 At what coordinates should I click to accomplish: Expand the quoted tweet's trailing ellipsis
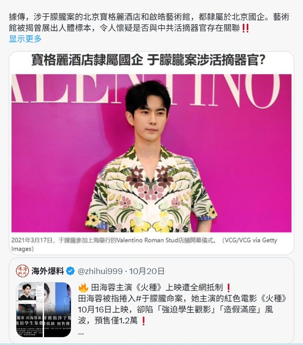[81, 333]
